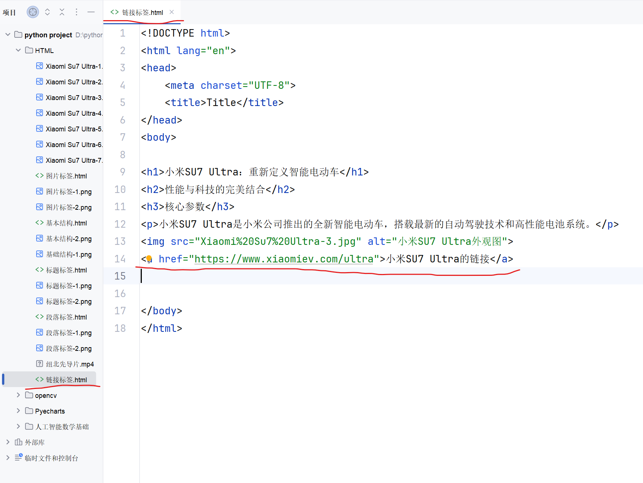Image resolution: width=643 pixels, height=483 pixels.
Task: Collapse the HTML folder
Action: 18,50
